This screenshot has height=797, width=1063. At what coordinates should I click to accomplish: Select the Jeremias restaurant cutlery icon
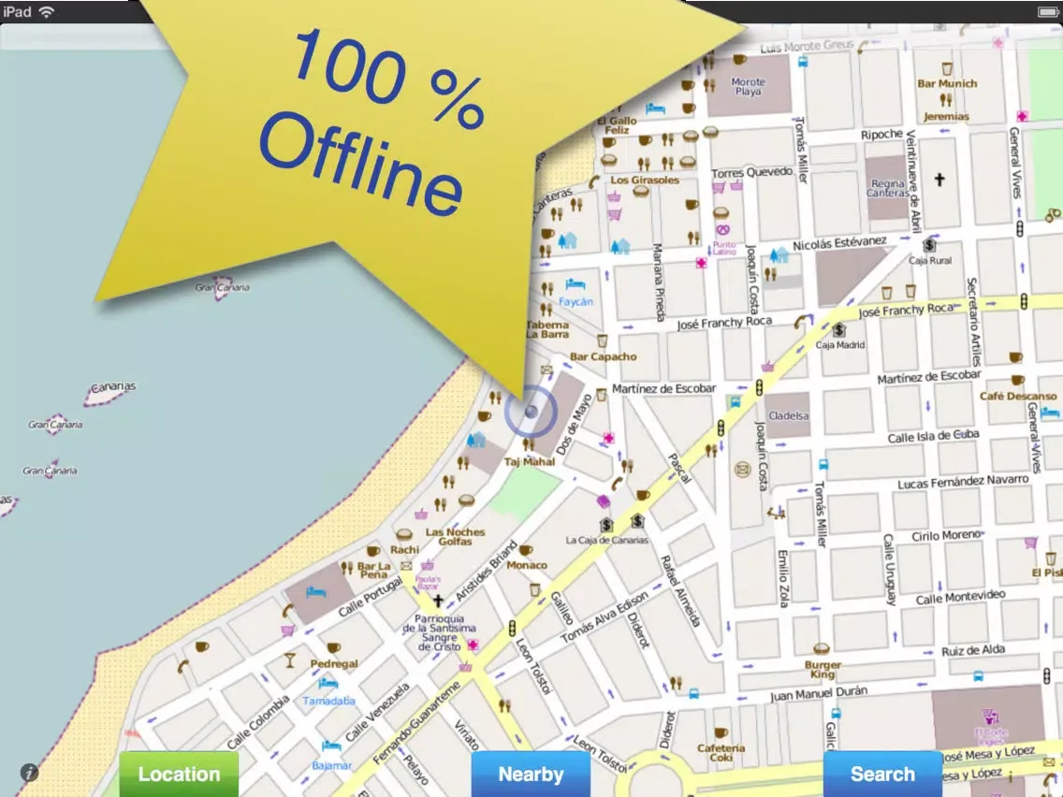946,100
